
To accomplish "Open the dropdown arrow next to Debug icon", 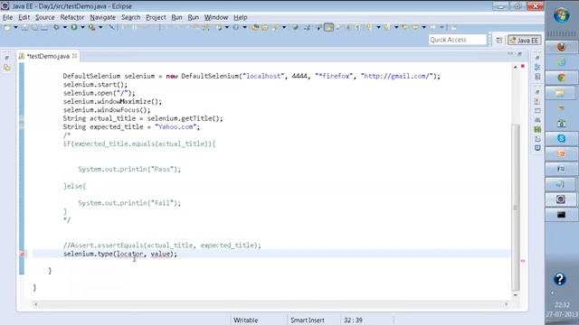I will point(64,27).
